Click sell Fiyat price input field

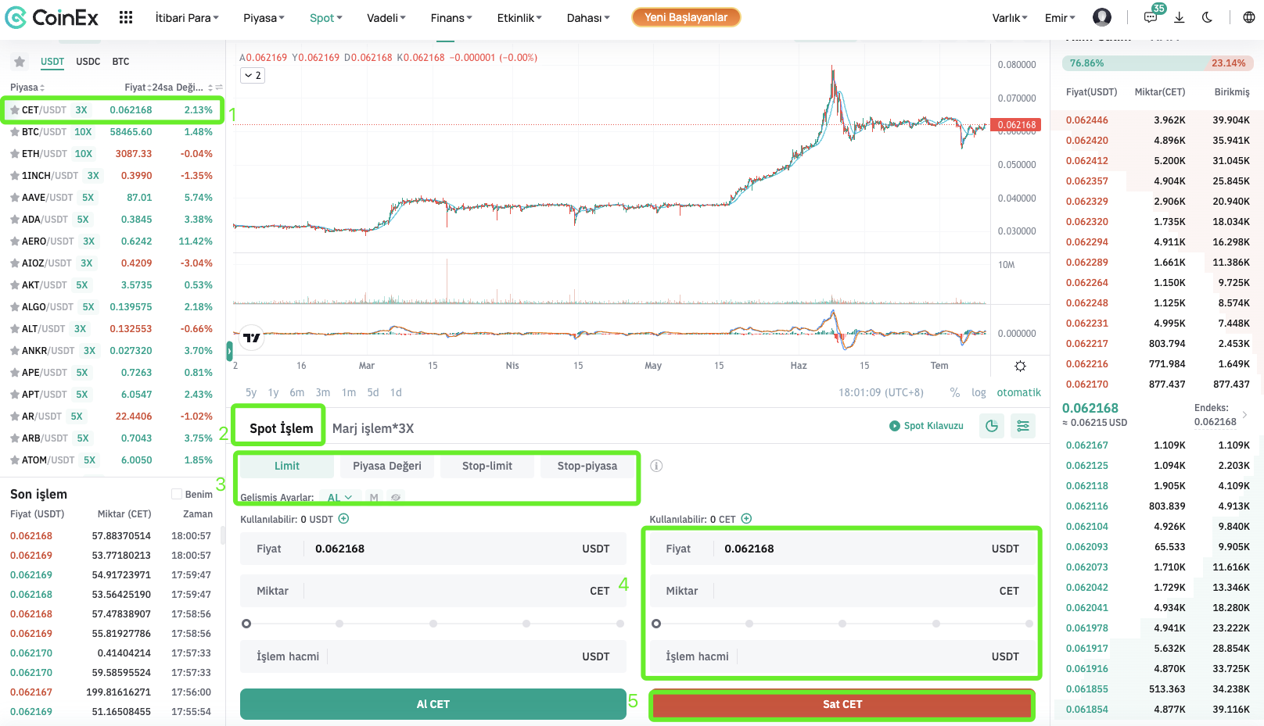pyautogui.click(x=842, y=549)
